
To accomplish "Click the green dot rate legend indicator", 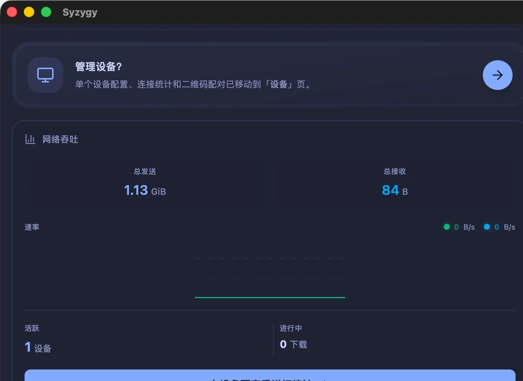I will tap(447, 227).
